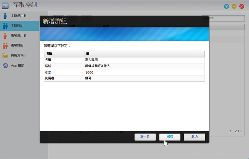The height and width of the screenshot is (159, 249).
Task: Click the 名稱 column header
Action: coord(64,54)
